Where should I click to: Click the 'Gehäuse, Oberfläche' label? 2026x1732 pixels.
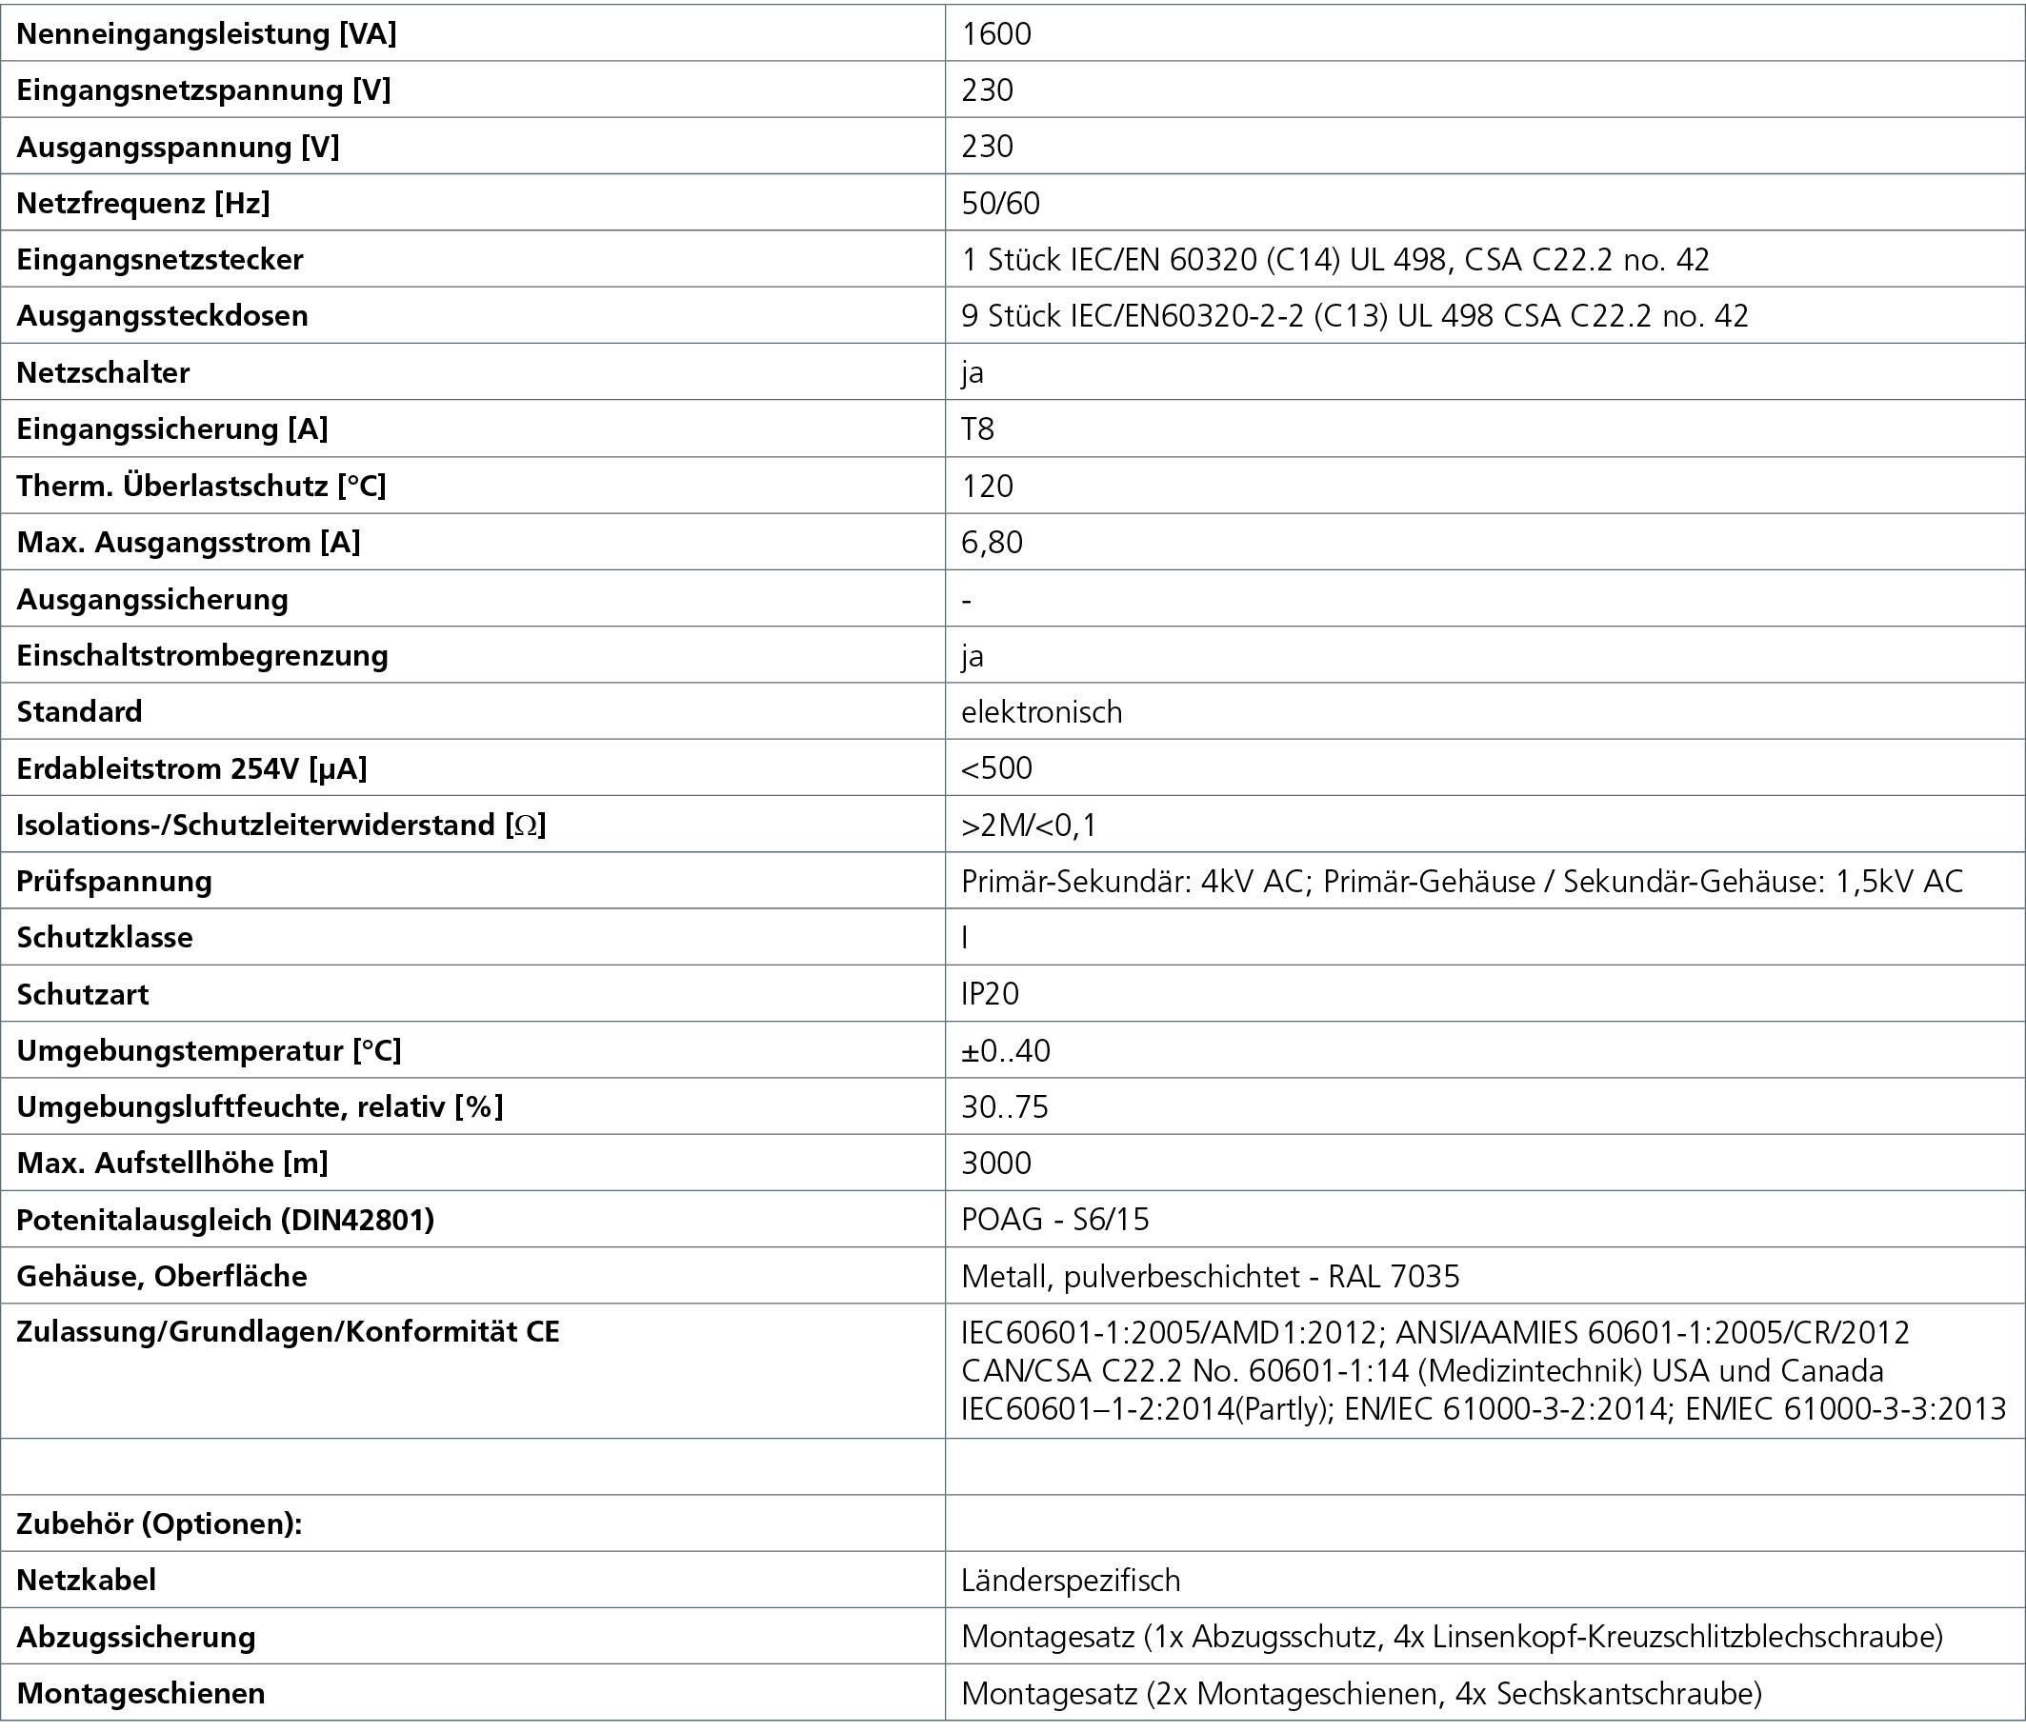coord(161,1277)
